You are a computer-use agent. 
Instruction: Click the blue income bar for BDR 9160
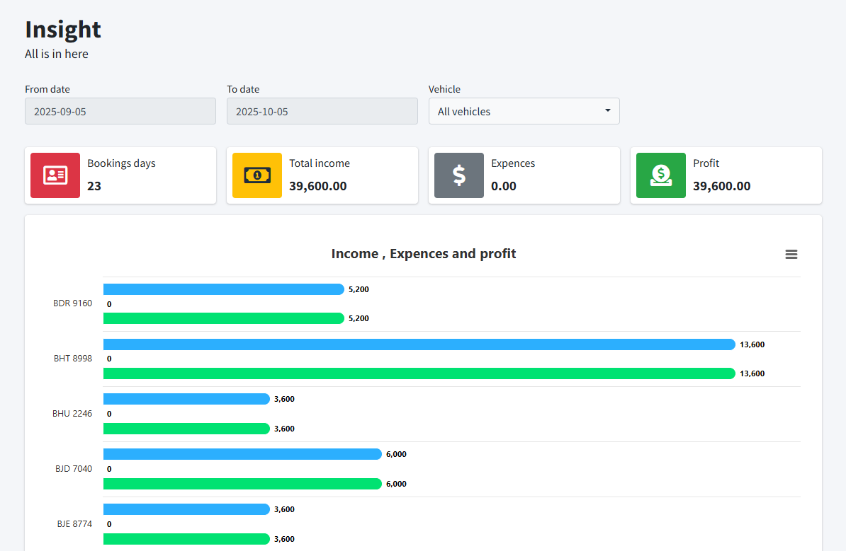(223, 289)
